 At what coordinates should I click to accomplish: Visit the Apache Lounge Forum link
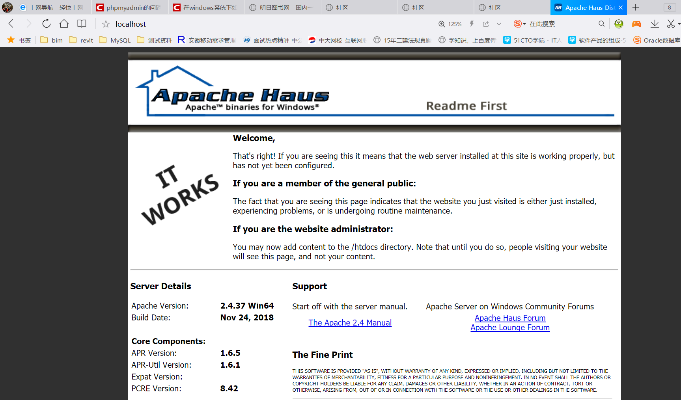point(510,327)
